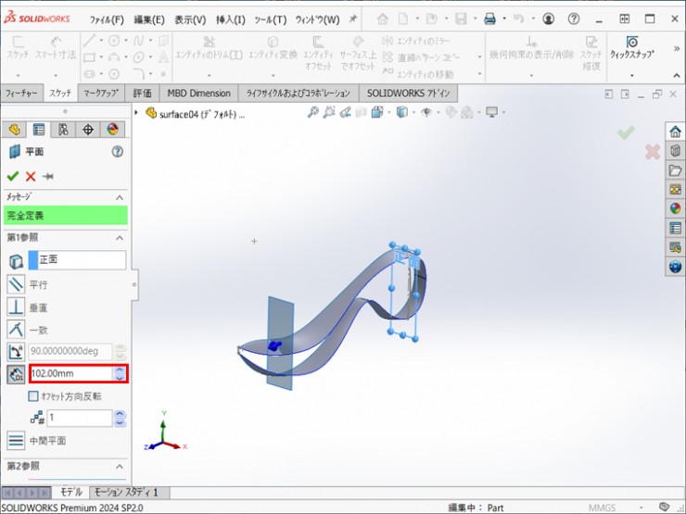Switch to the MBD Dimension tab
This screenshot has width=686, height=514.
(x=198, y=93)
